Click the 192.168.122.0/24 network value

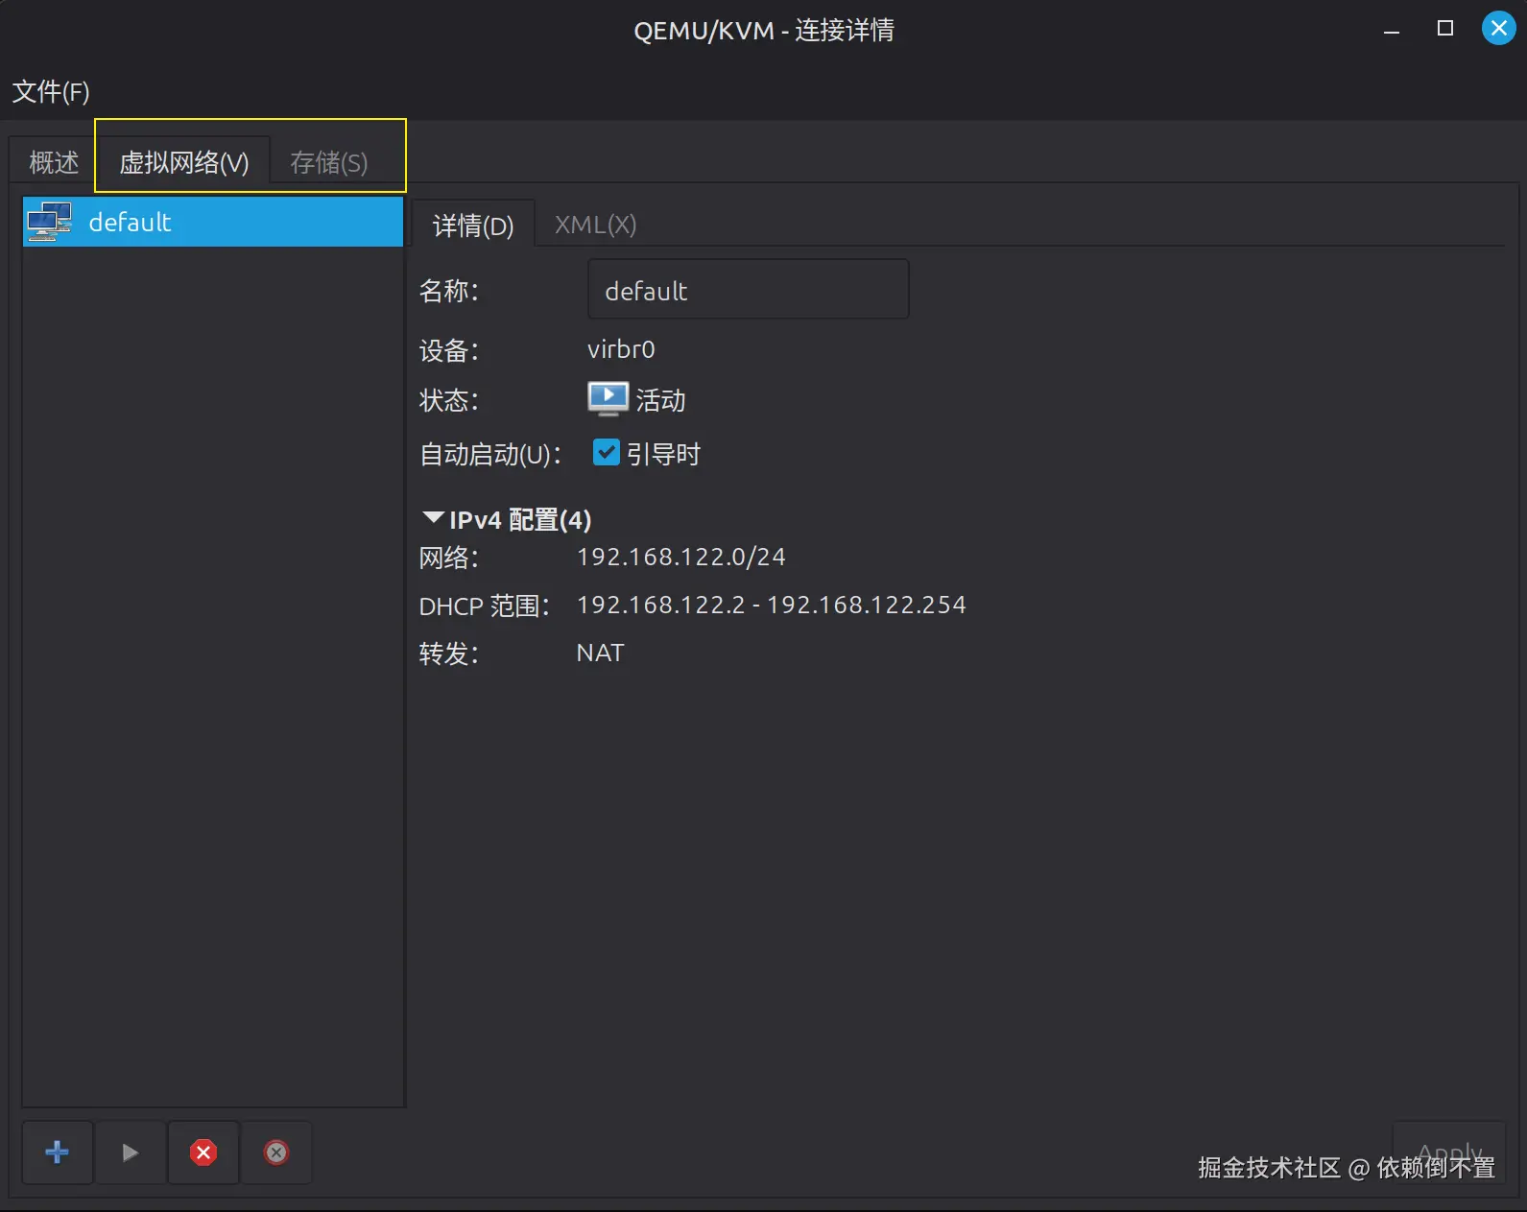click(x=680, y=557)
